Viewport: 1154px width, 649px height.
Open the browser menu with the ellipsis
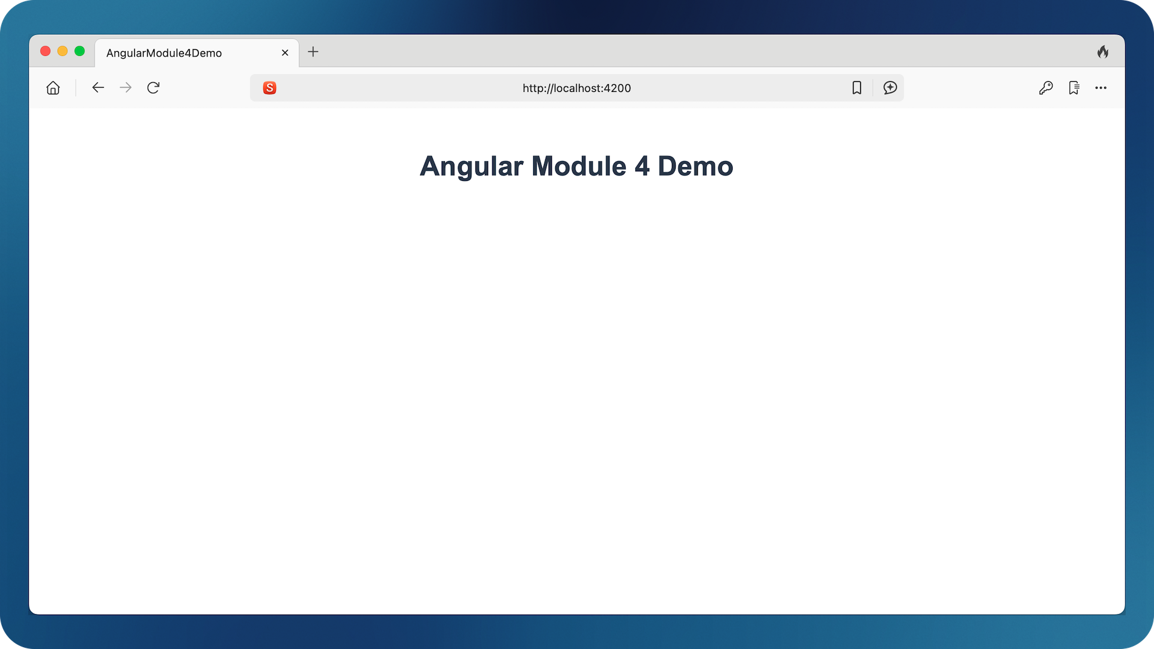1101,88
